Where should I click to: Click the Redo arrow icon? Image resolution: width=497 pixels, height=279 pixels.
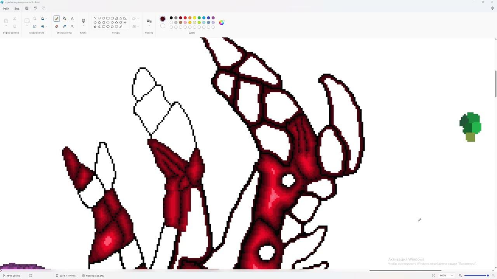point(43,8)
